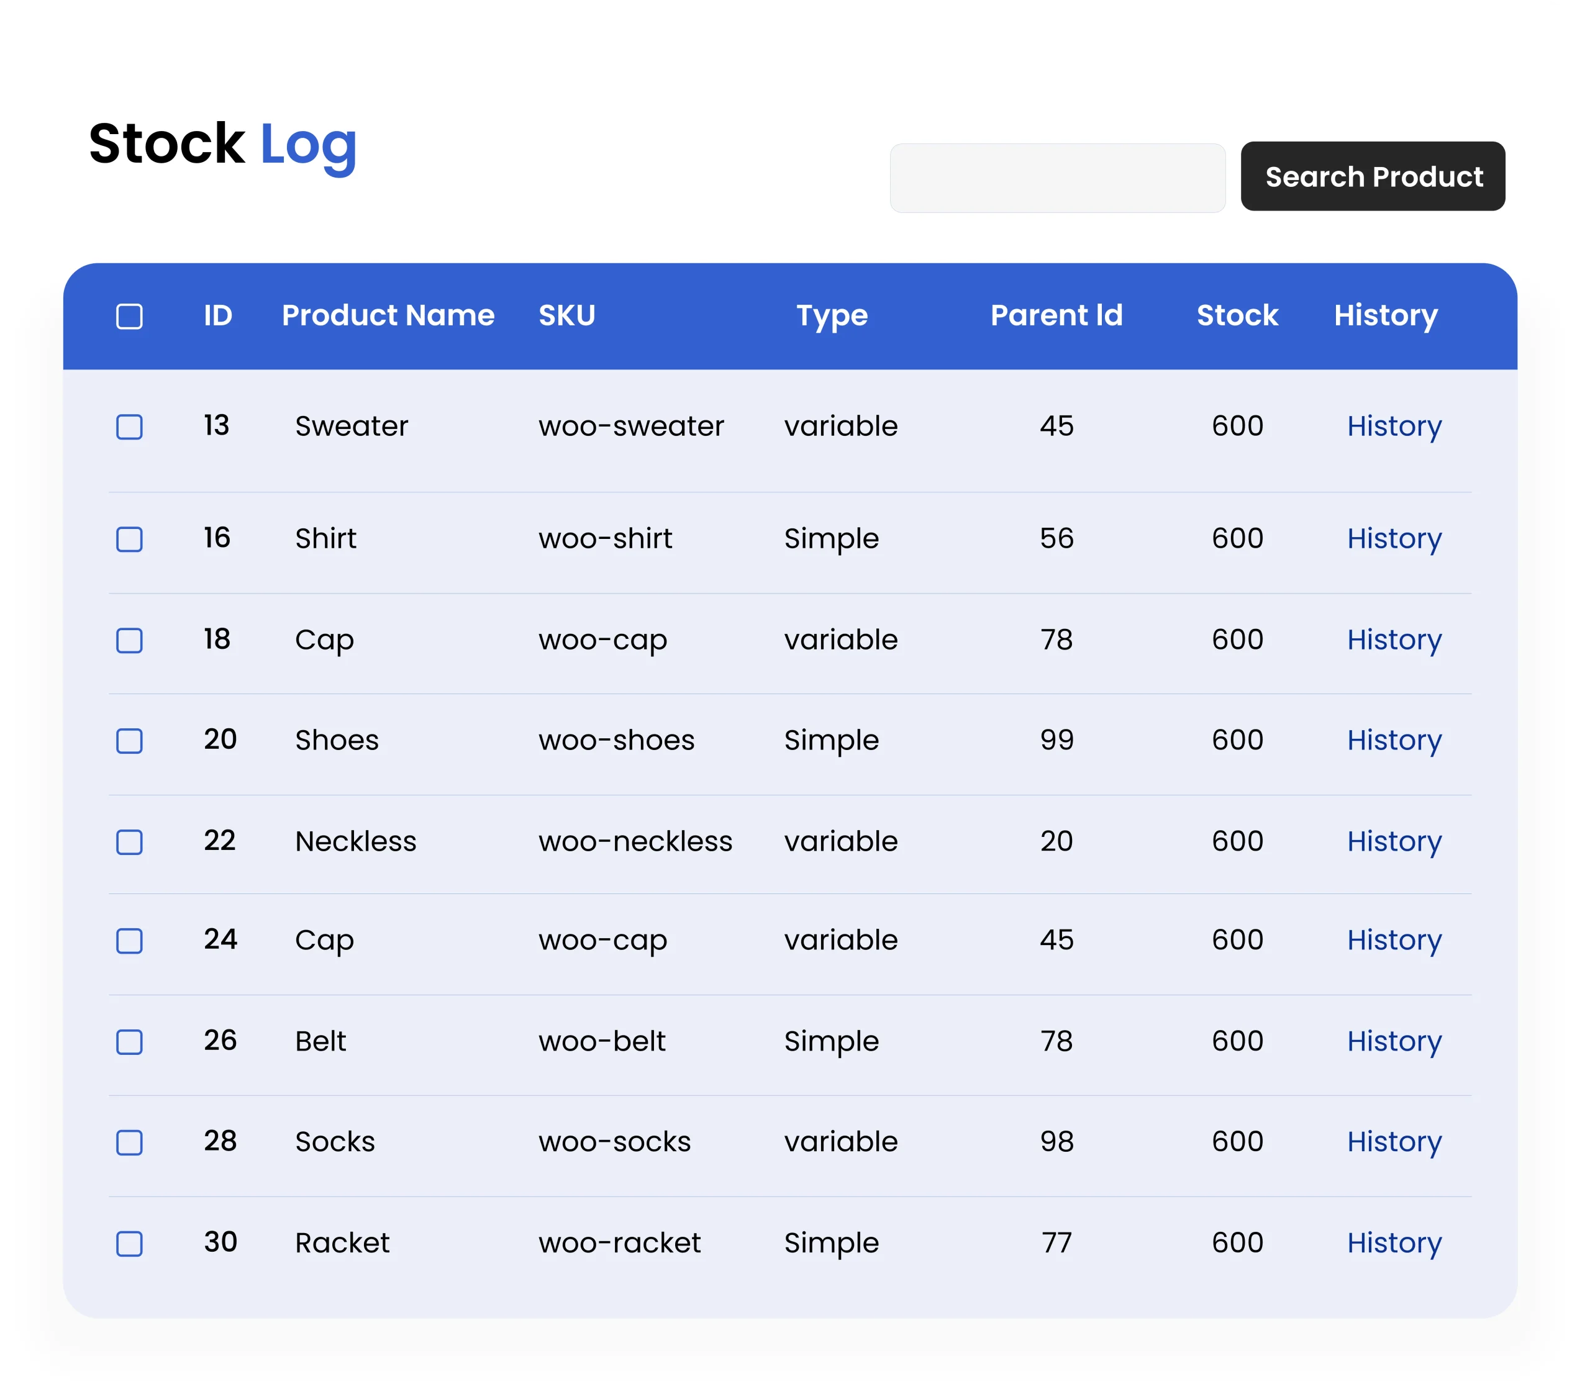Screen dimensions: 1590x1397
Task: Open History link for Socks
Action: point(1394,1142)
